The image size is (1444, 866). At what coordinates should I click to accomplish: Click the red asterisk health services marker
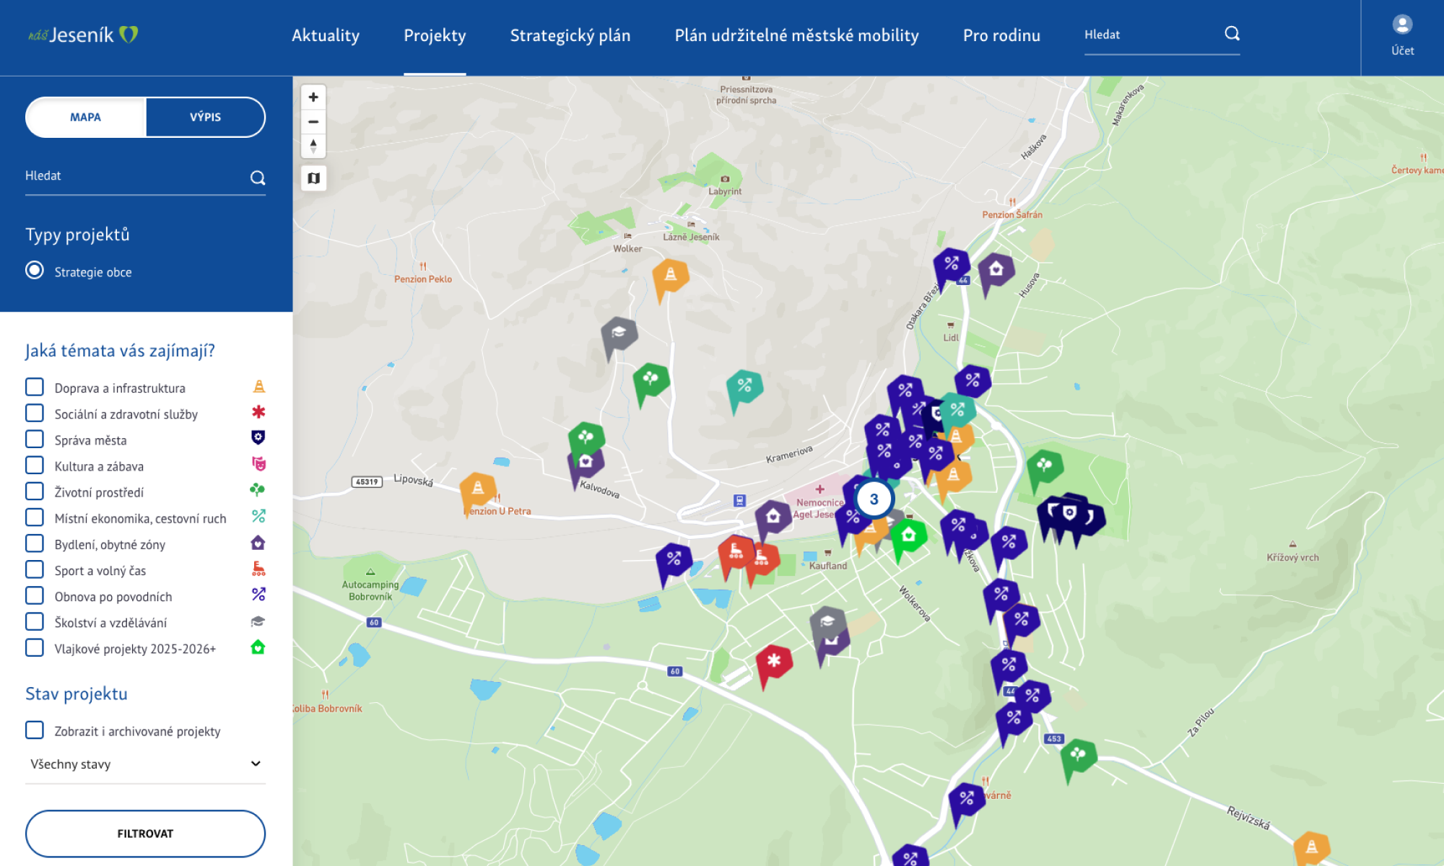coord(773,661)
